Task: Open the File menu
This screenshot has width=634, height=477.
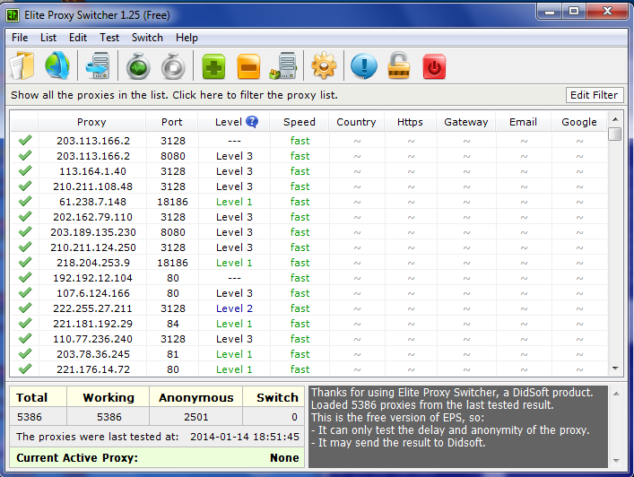Action: 20,38
